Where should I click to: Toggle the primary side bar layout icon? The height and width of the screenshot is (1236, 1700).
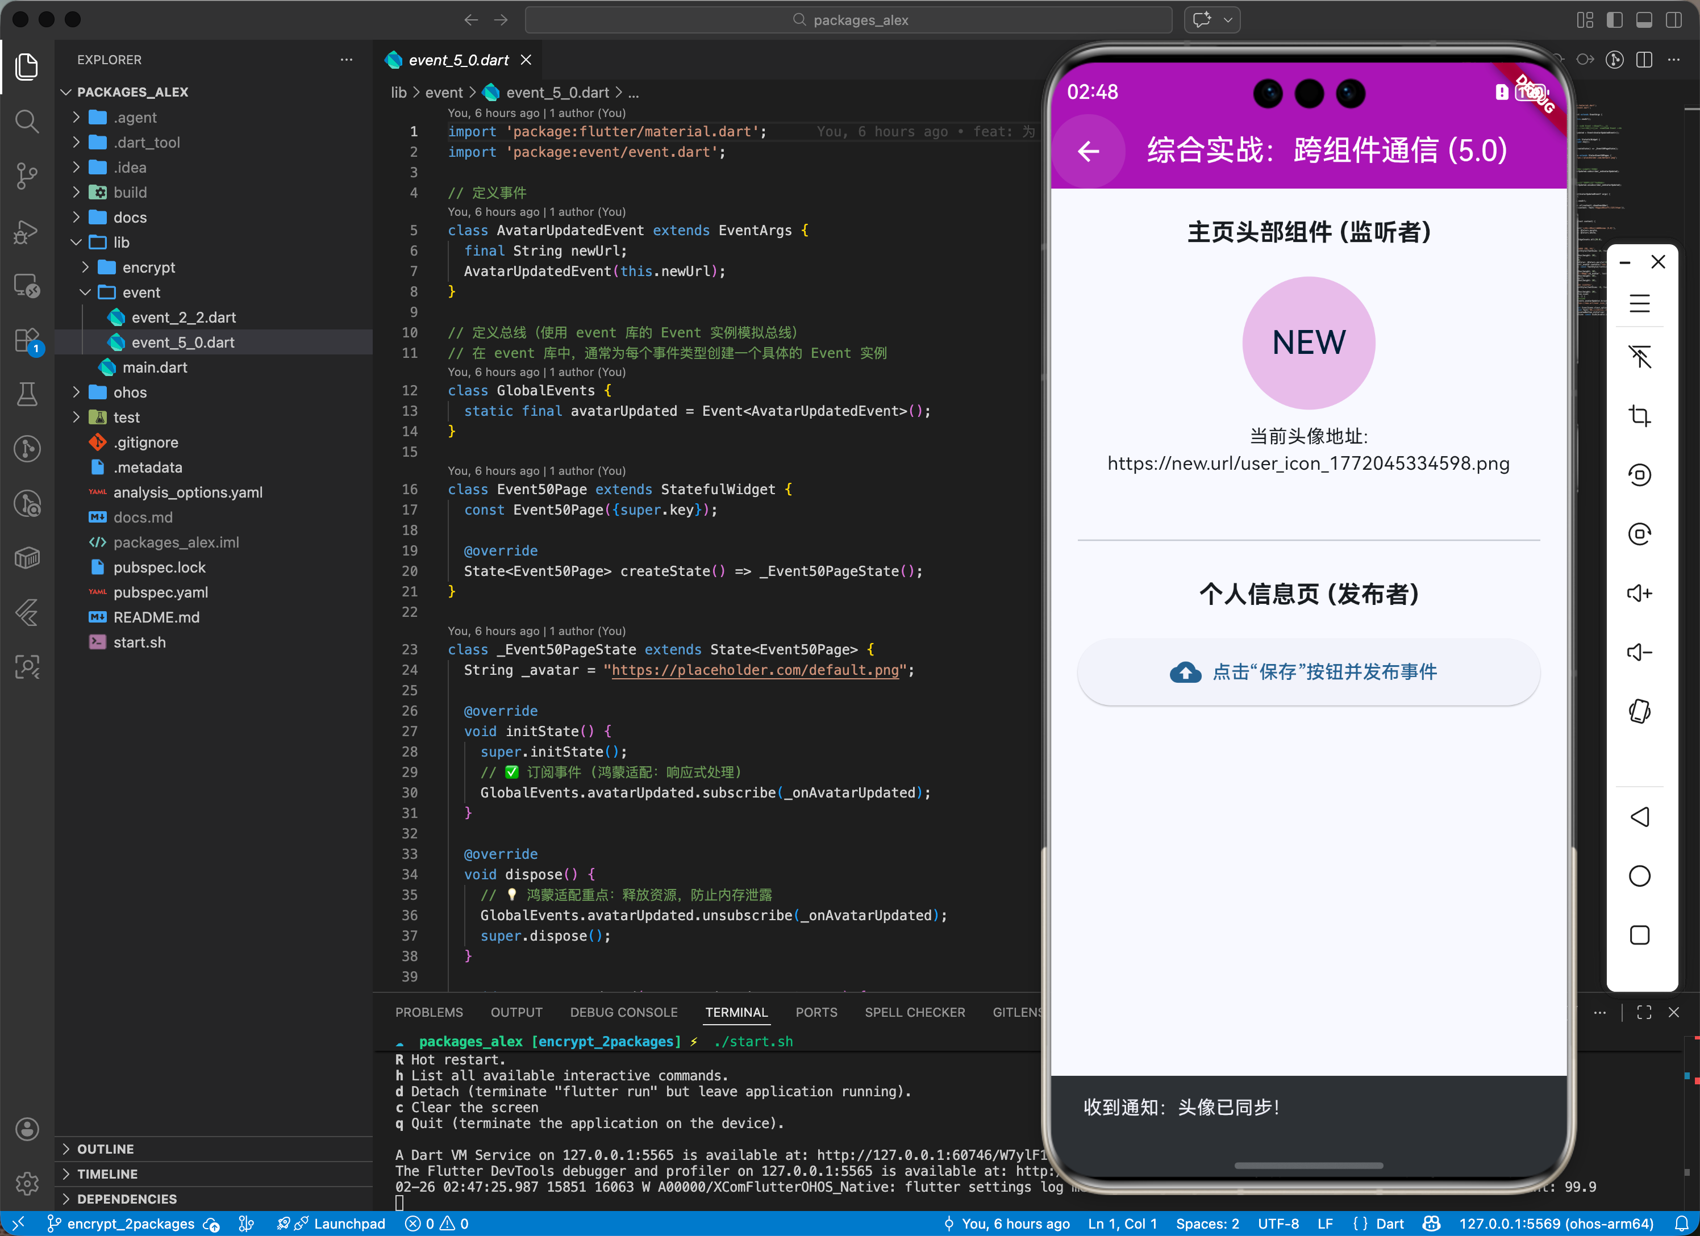[x=1615, y=20]
